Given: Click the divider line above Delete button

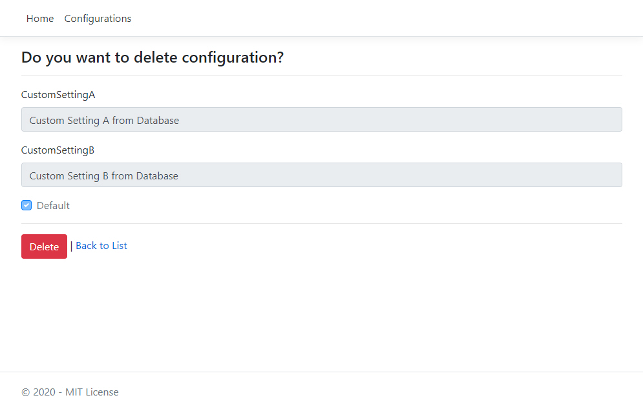Looking at the screenshot, I should click(x=321, y=223).
